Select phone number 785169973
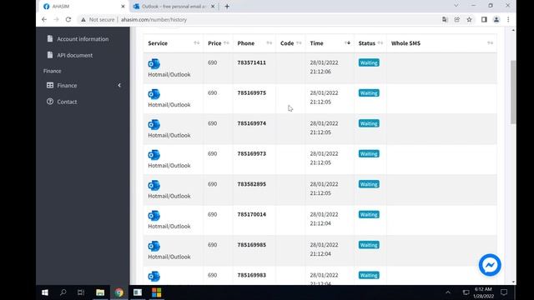Viewport: 534px width, 300px height. 252,153
